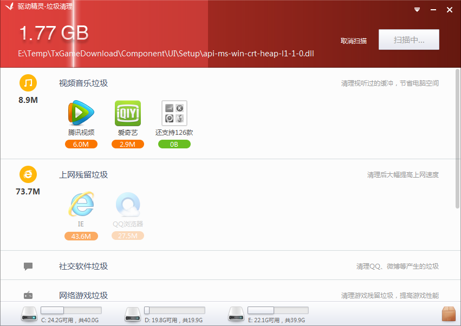Open the package box icon at bottom right

point(449,314)
